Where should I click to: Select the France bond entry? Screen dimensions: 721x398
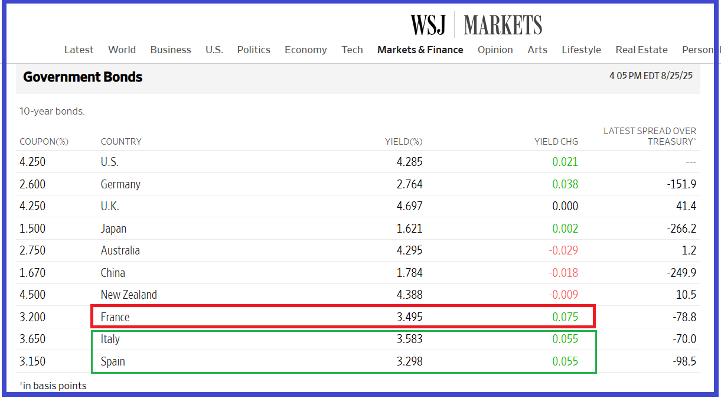click(x=115, y=317)
